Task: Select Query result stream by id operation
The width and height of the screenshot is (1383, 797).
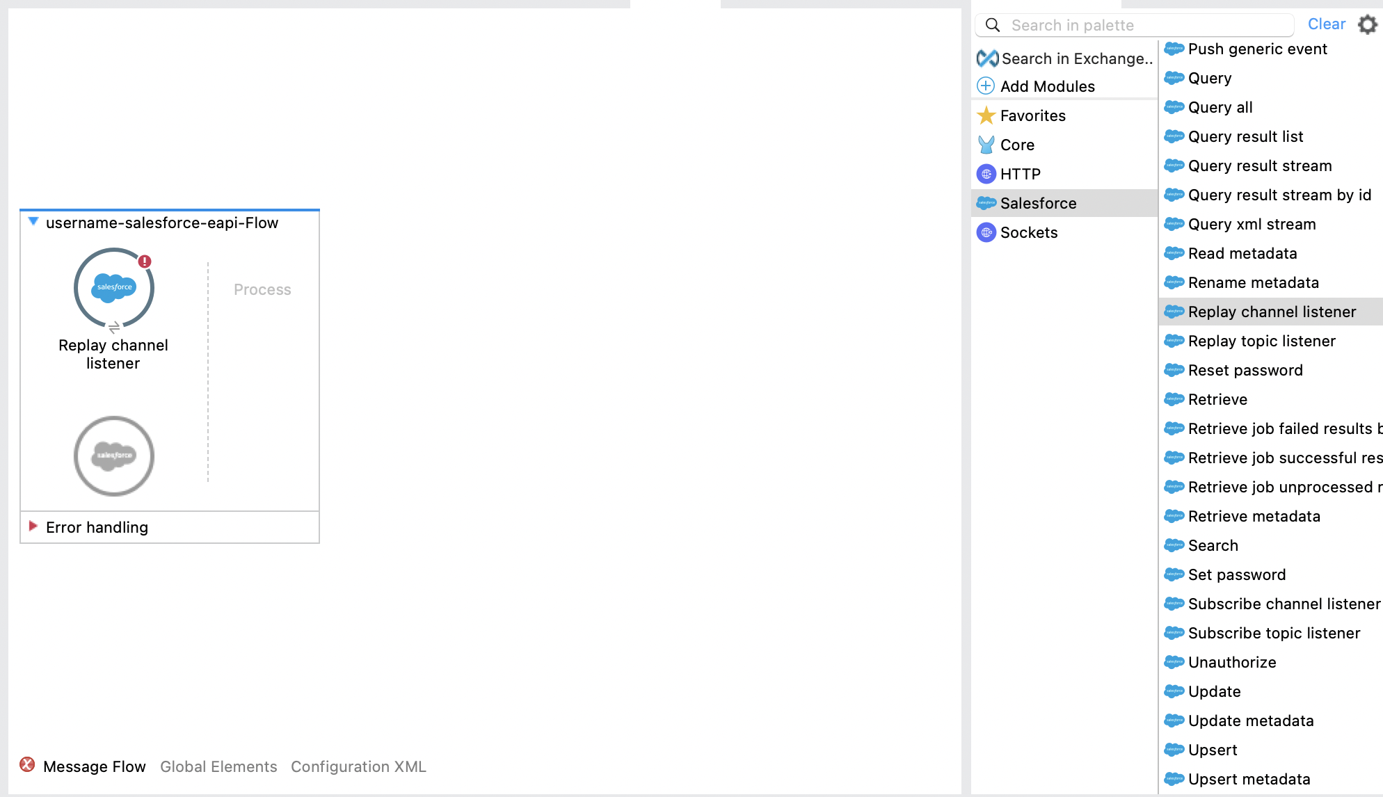Action: [1271, 195]
